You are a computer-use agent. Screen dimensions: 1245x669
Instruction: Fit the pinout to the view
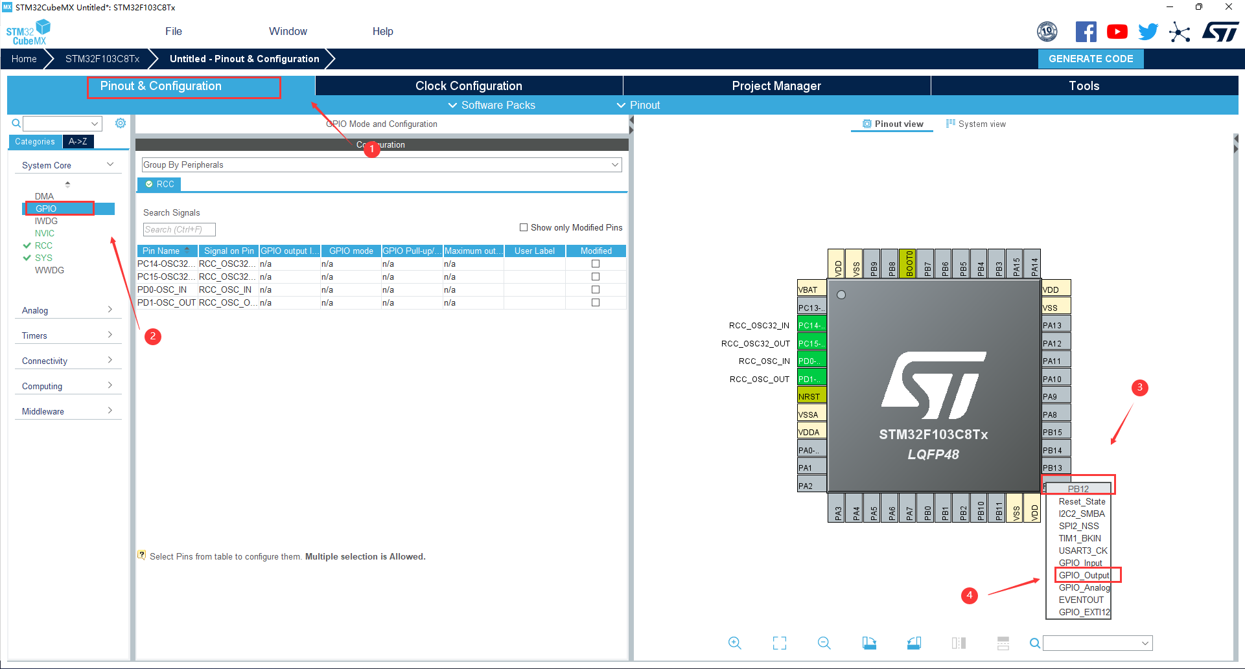[x=780, y=642]
